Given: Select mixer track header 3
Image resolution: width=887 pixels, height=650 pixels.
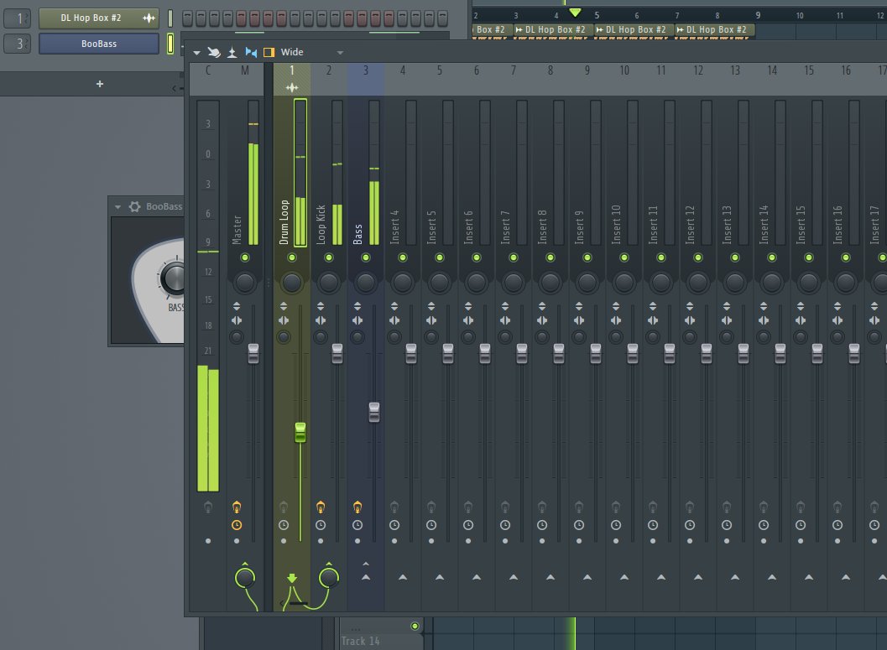Looking at the screenshot, I should 366,79.
